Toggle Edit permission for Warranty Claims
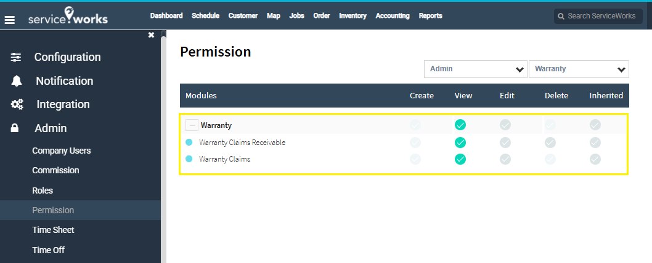652x263 pixels. [505, 159]
